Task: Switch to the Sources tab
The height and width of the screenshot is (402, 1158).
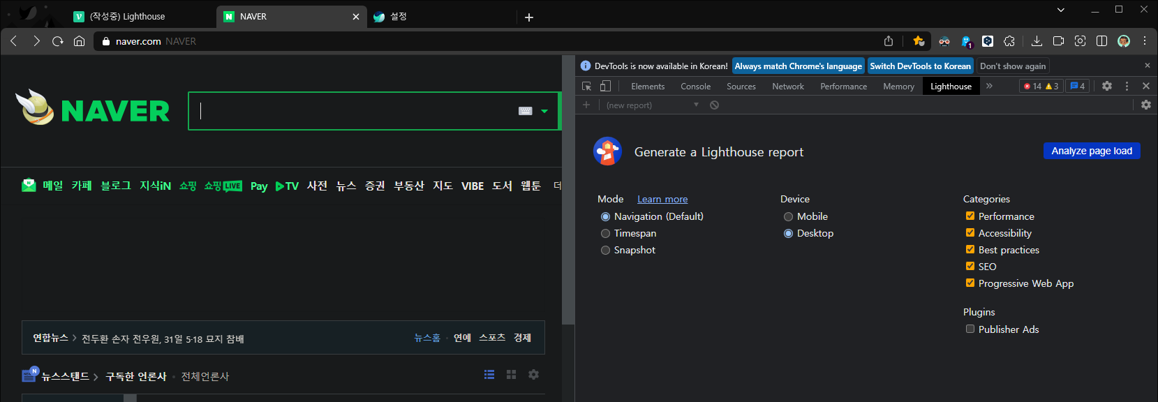Action: coord(741,86)
